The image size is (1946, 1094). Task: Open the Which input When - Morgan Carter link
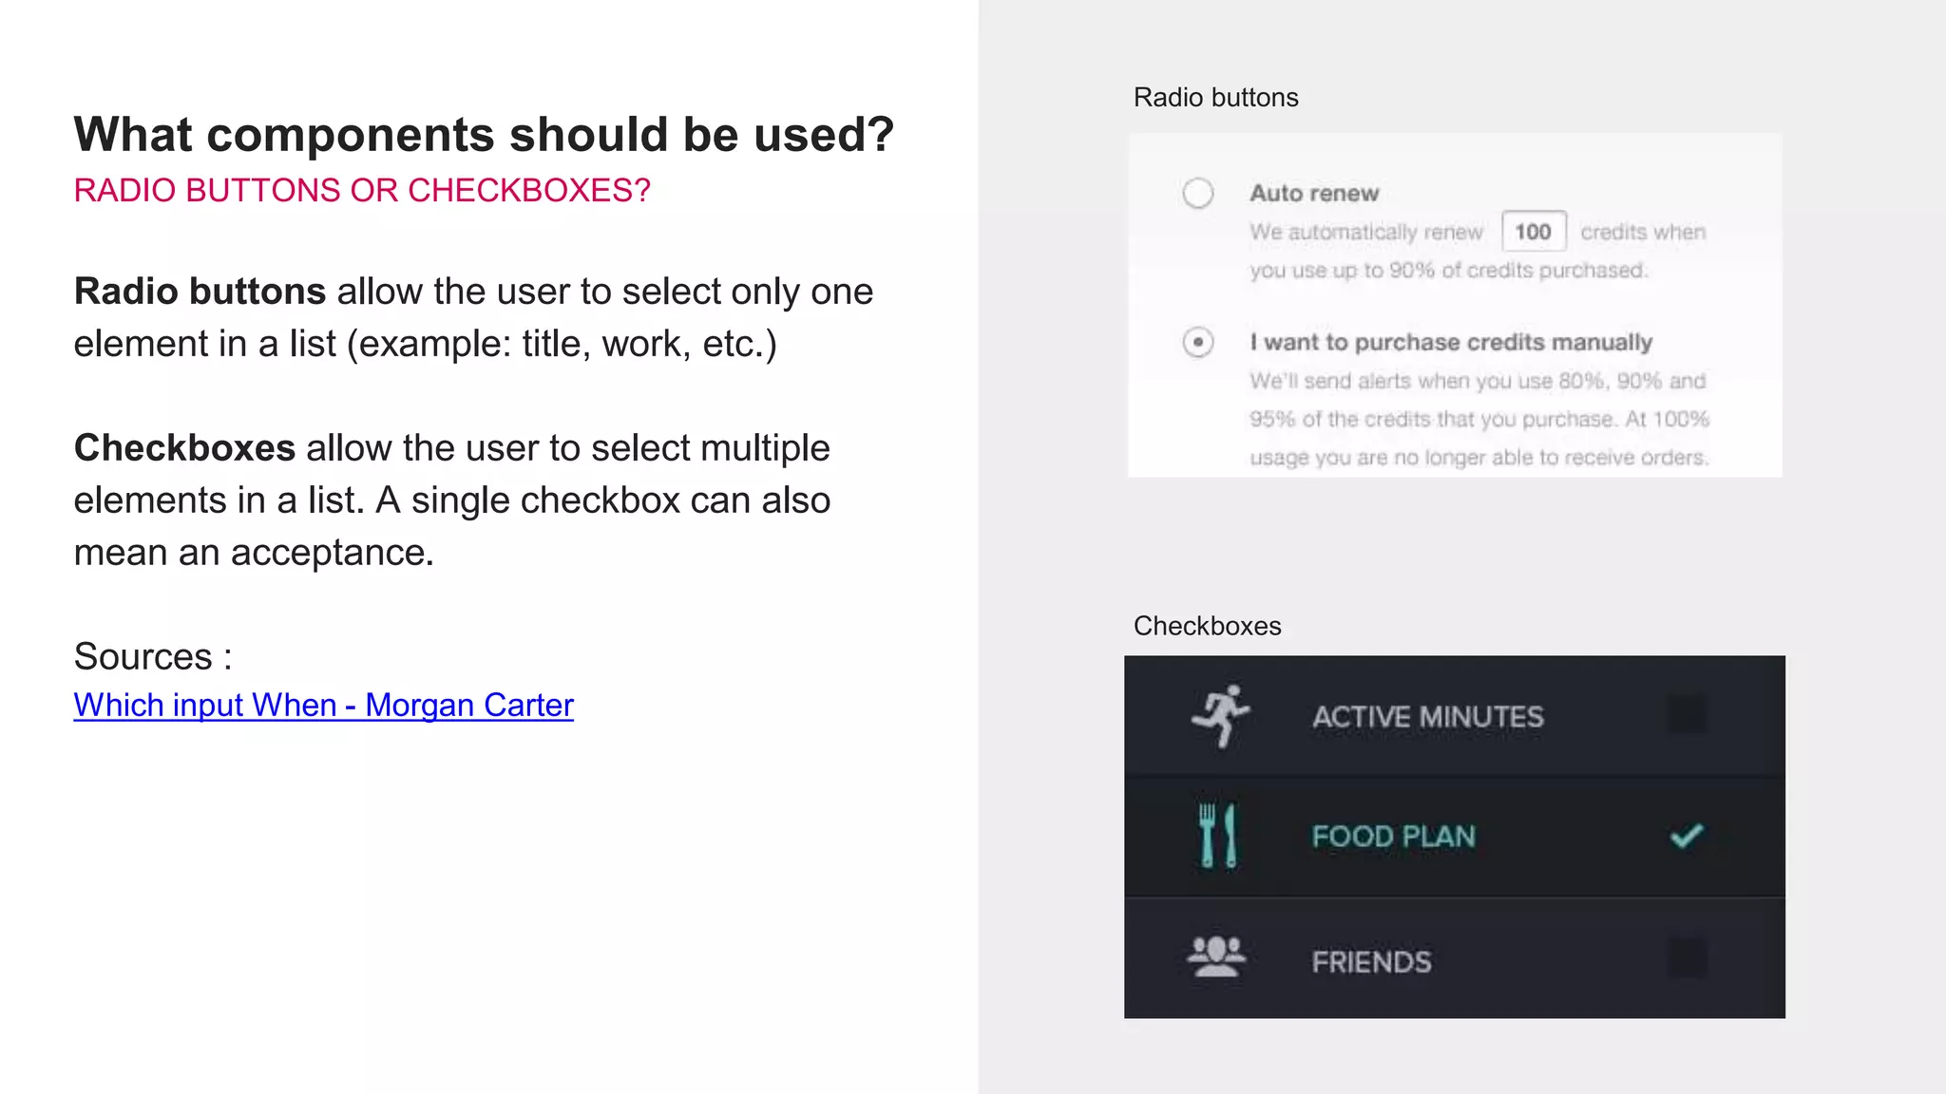(324, 705)
